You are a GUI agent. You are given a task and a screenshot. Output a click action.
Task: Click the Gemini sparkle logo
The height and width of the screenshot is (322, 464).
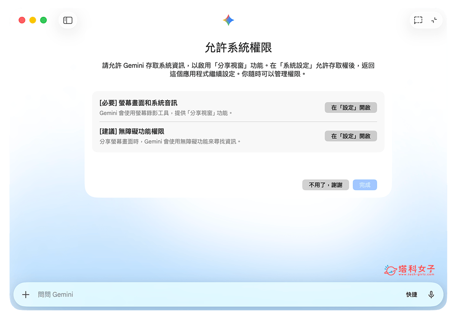[x=228, y=19]
